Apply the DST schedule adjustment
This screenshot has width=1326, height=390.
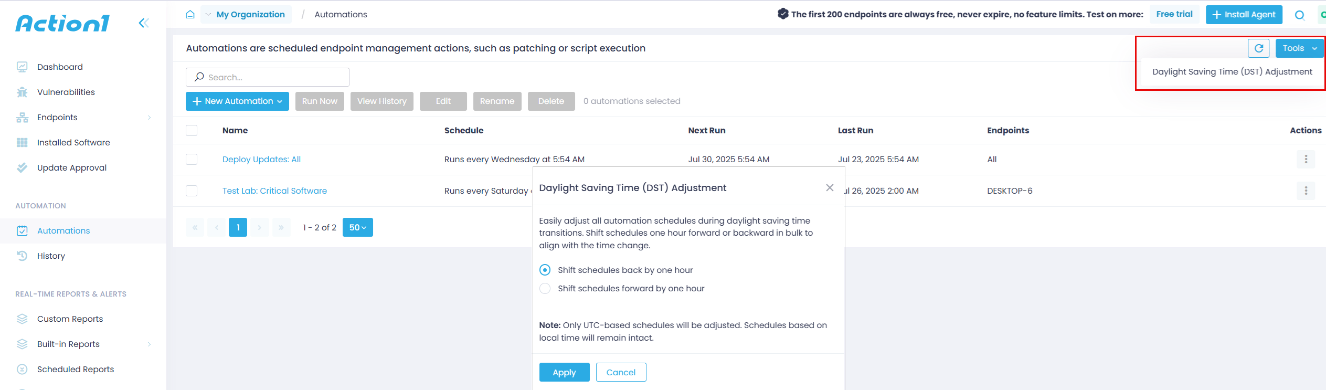point(564,372)
